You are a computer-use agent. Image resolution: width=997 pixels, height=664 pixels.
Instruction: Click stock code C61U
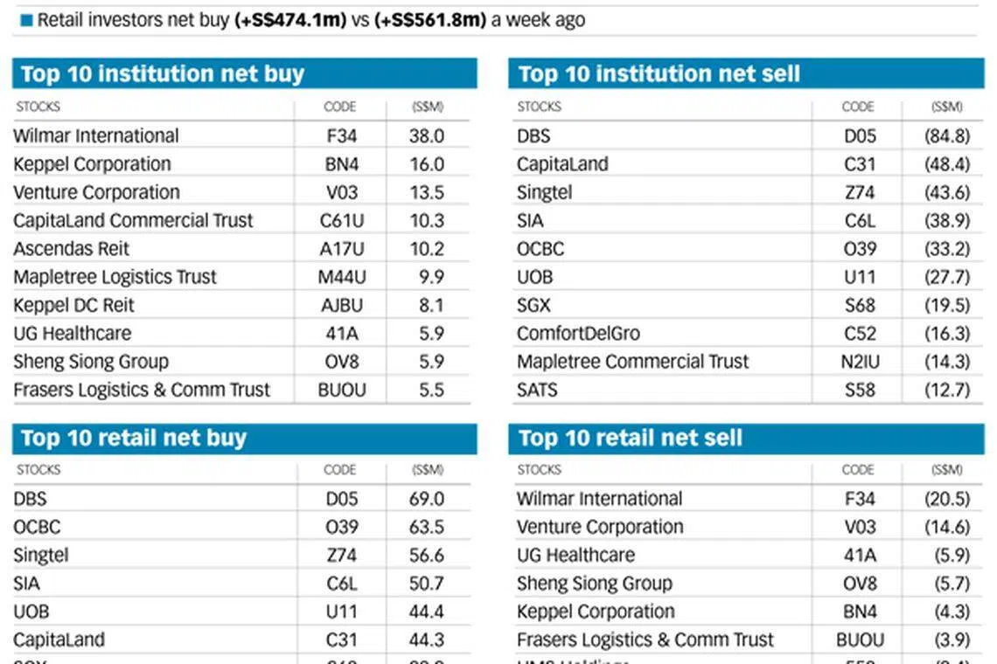pos(340,220)
